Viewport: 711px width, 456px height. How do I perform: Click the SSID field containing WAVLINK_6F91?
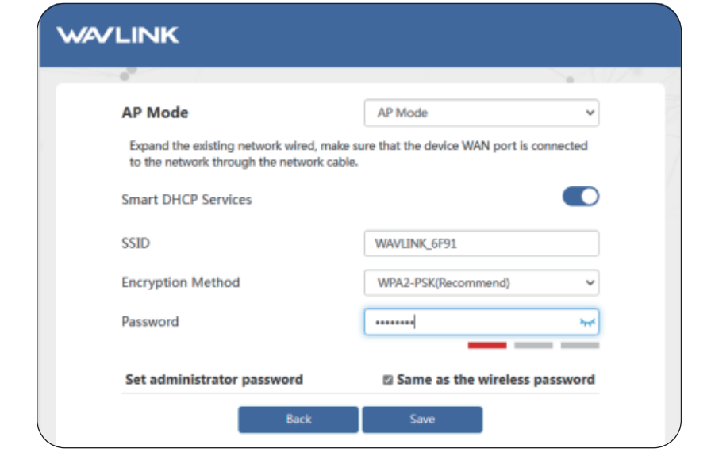pos(481,243)
